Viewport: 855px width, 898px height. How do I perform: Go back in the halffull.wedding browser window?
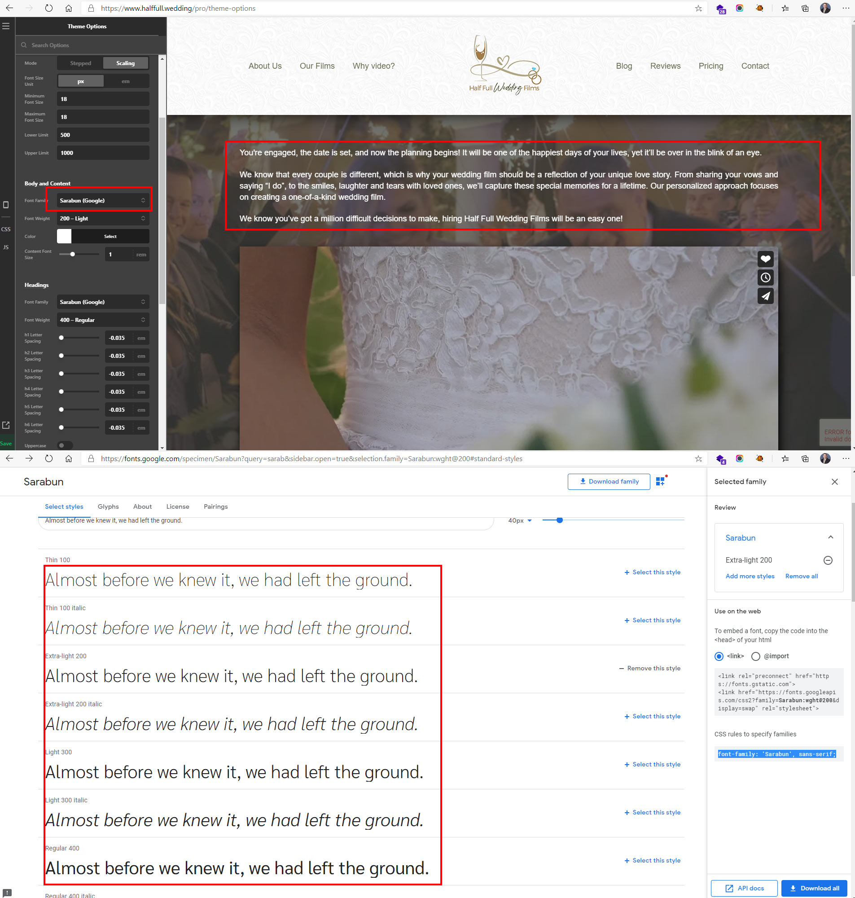[x=9, y=8]
